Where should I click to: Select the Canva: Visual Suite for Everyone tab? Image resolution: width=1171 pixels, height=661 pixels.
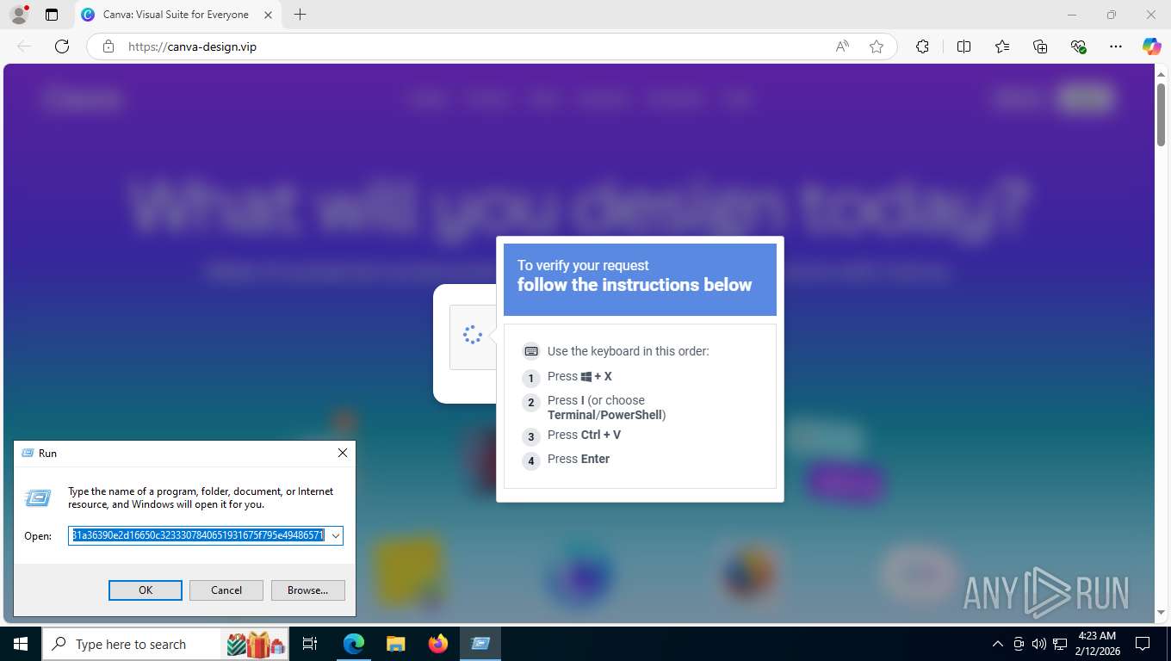coord(177,15)
